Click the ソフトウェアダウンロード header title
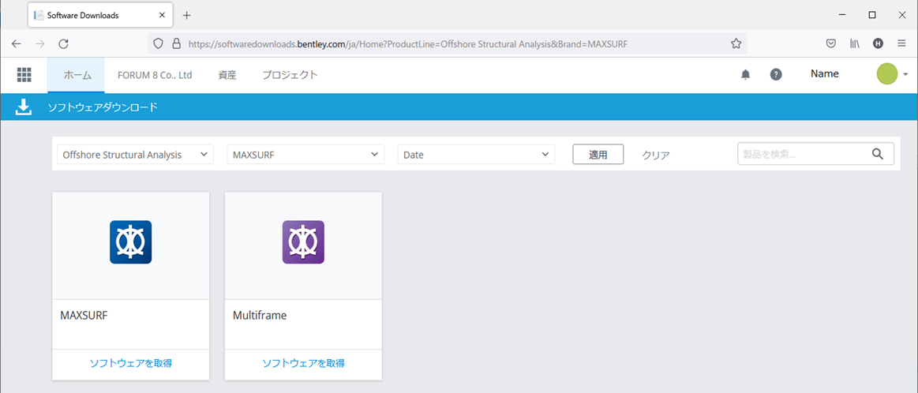The width and height of the screenshot is (918, 393). [103, 107]
